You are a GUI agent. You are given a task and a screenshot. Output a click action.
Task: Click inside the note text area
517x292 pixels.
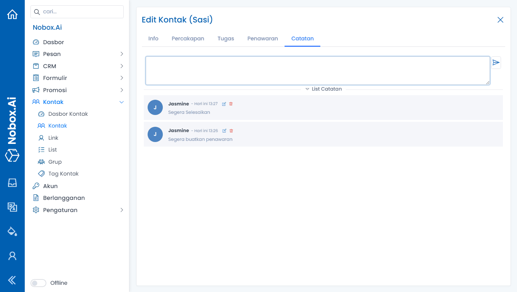coord(318,70)
